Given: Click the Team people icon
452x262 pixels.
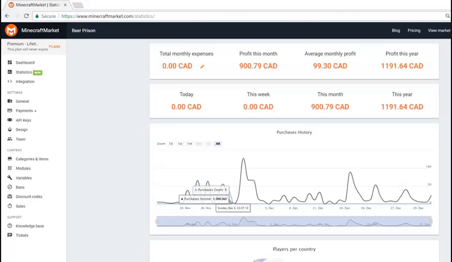Looking at the screenshot, I should pos(10,139).
